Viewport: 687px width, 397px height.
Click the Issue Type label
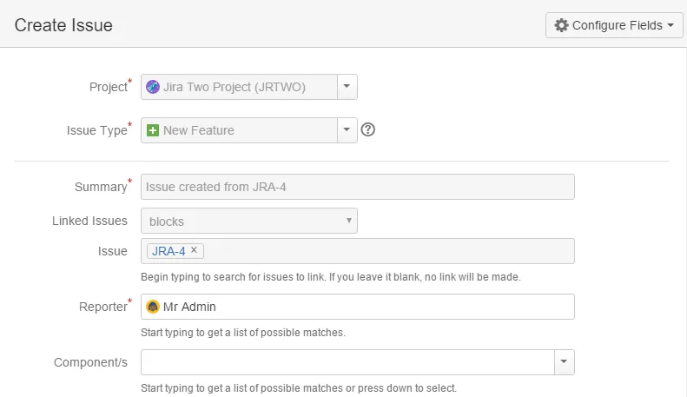pos(96,130)
